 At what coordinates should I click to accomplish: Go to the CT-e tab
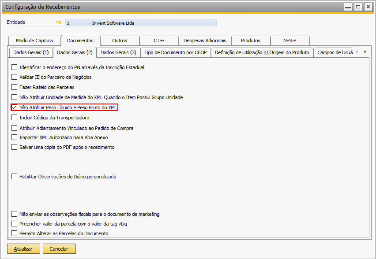[x=159, y=41]
